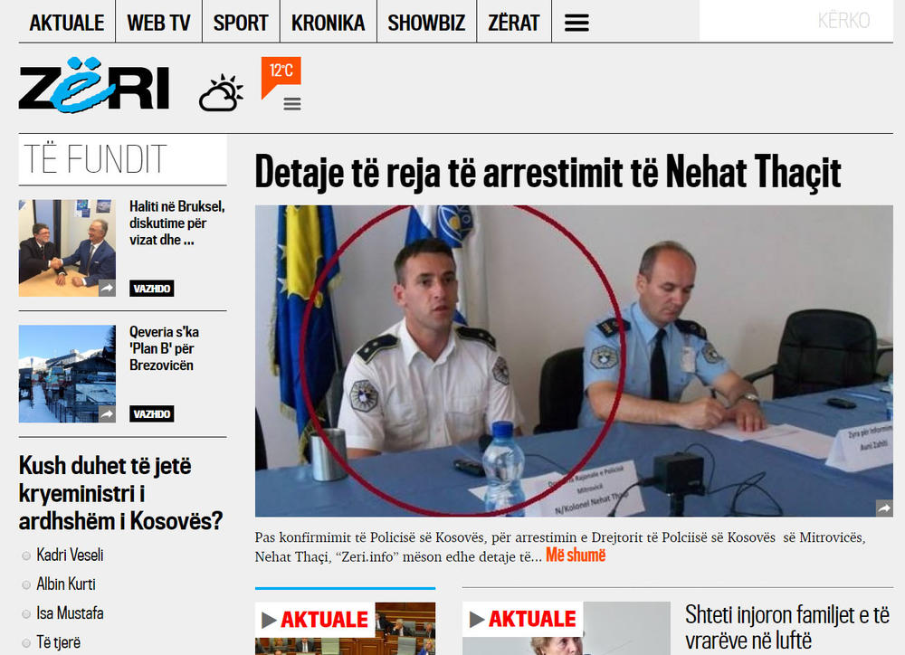Expand the weather list under the temperature
Image resolution: width=905 pixels, height=655 pixels.
tap(292, 104)
